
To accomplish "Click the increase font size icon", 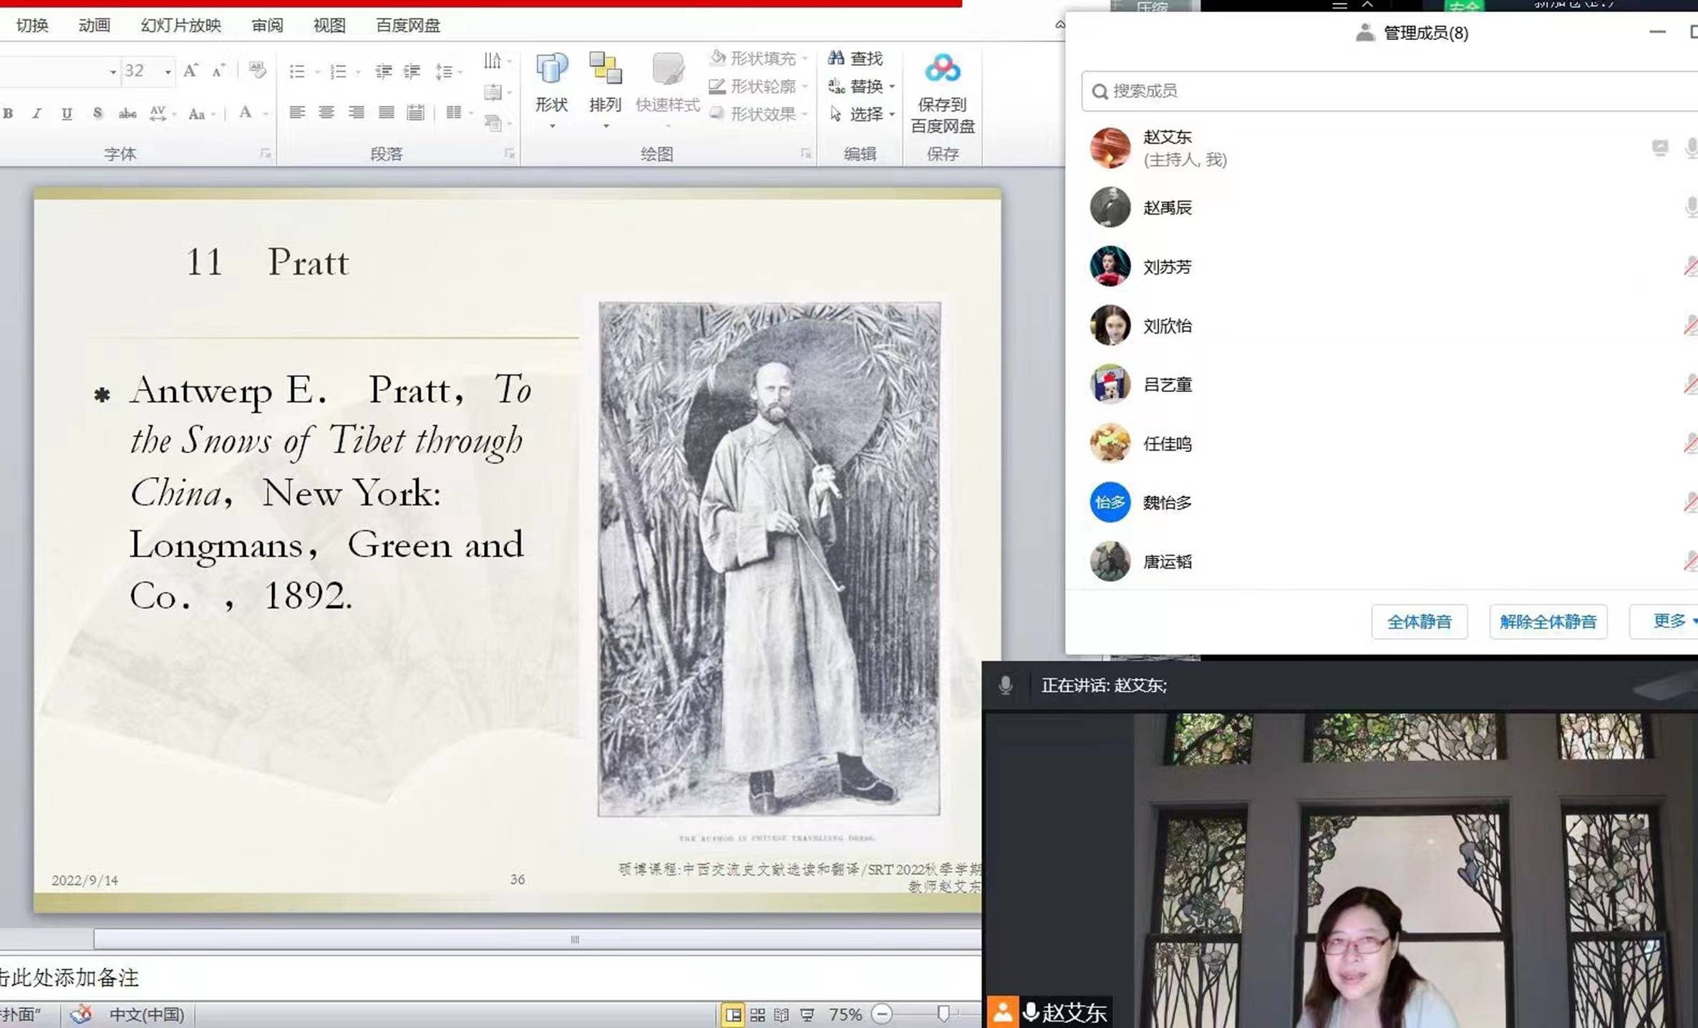I will (x=190, y=71).
